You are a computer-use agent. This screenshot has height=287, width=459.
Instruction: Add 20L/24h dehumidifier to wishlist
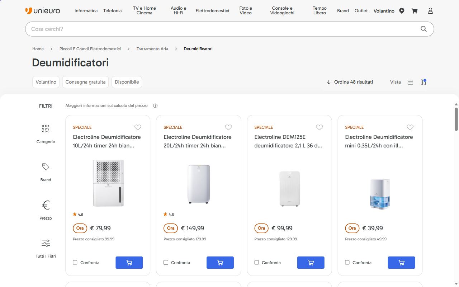click(x=228, y=127)
